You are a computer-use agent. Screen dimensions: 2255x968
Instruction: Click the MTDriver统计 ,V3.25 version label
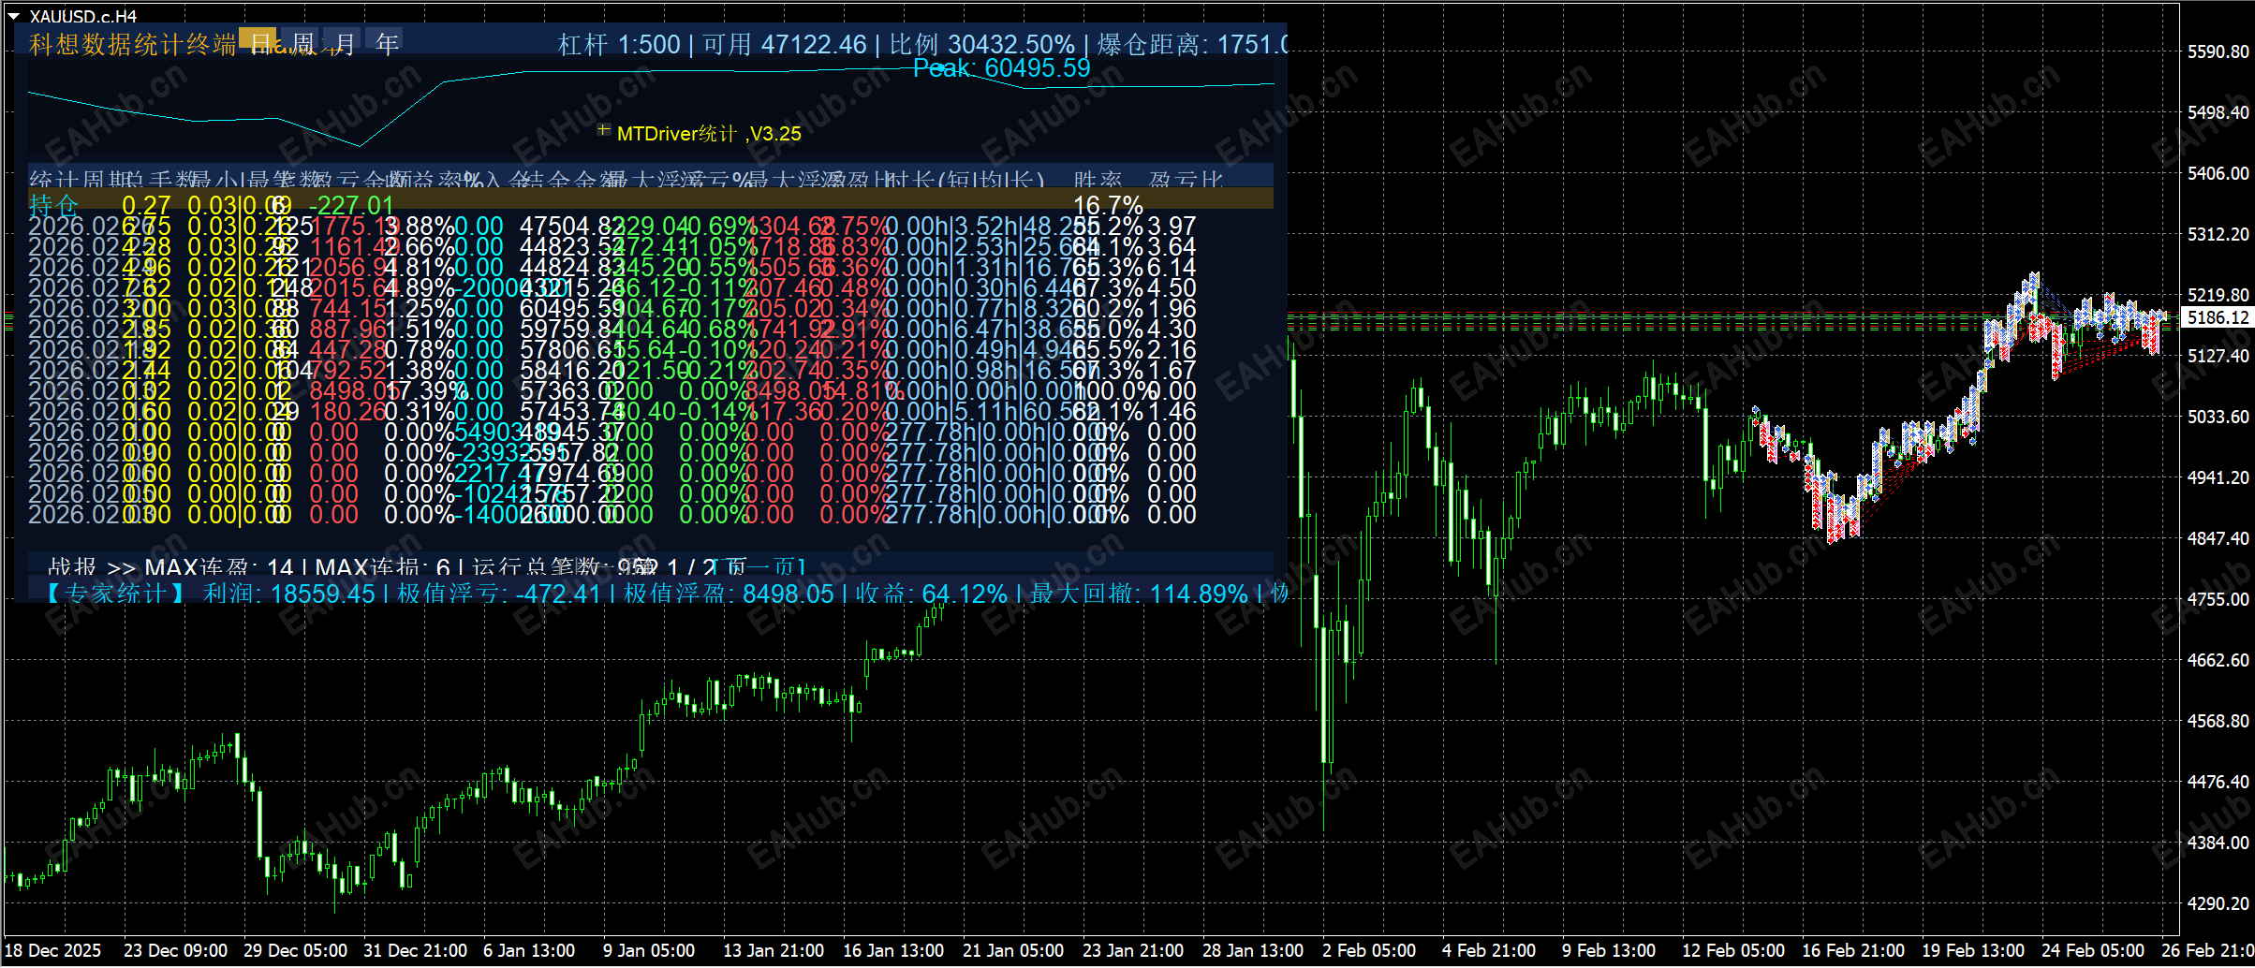(709, 134)
